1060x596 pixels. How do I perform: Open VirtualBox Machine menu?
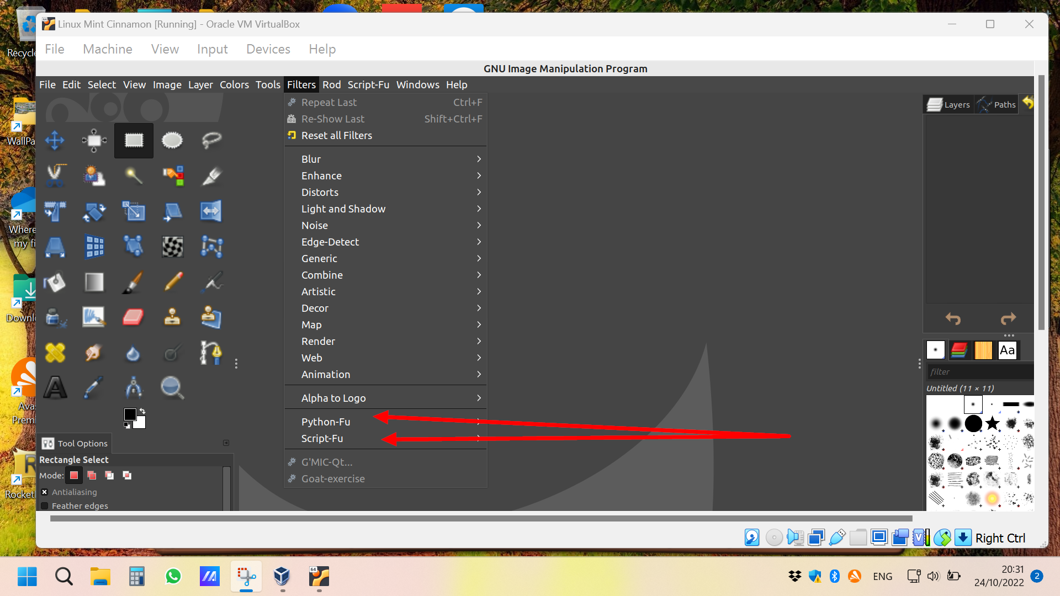[x=108, y=49]
